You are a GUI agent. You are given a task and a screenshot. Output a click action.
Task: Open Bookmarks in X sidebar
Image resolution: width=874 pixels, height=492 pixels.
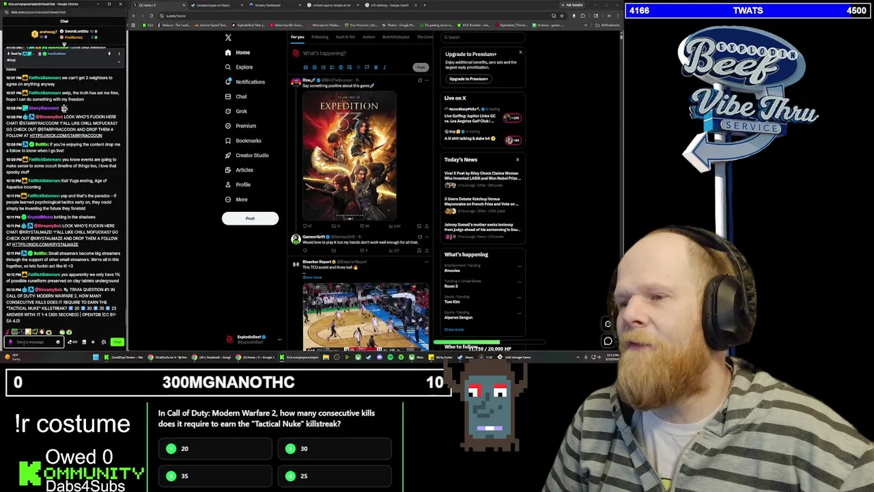(x=243, y=141)
